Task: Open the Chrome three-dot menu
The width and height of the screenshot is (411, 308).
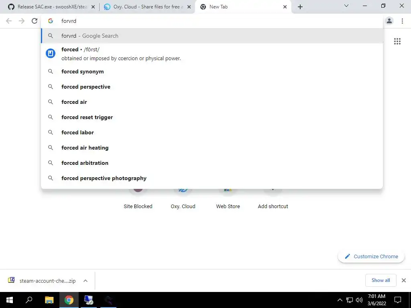Action: tap(402, 21)
